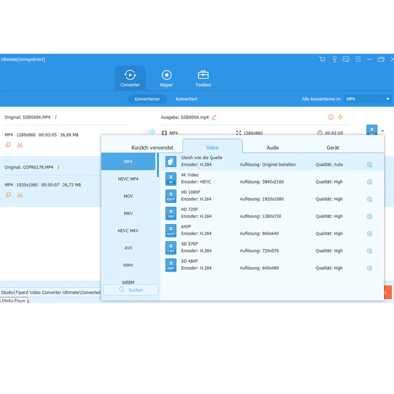This screenshot has width=394, height=394.
Task: Open the hamburger menu icon
Action: [358, 59]
